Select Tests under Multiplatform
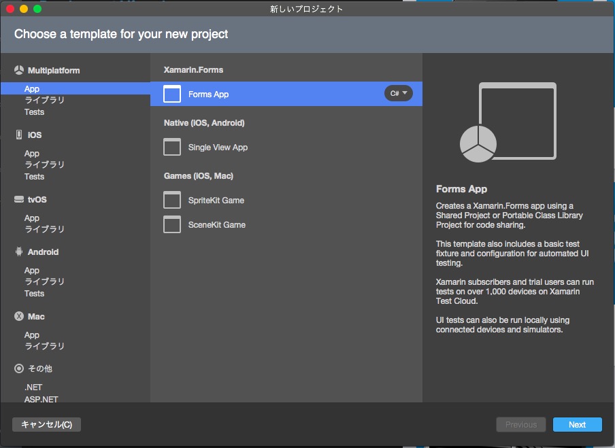This screenshot has height=448, width=615. tap(34, 112)
